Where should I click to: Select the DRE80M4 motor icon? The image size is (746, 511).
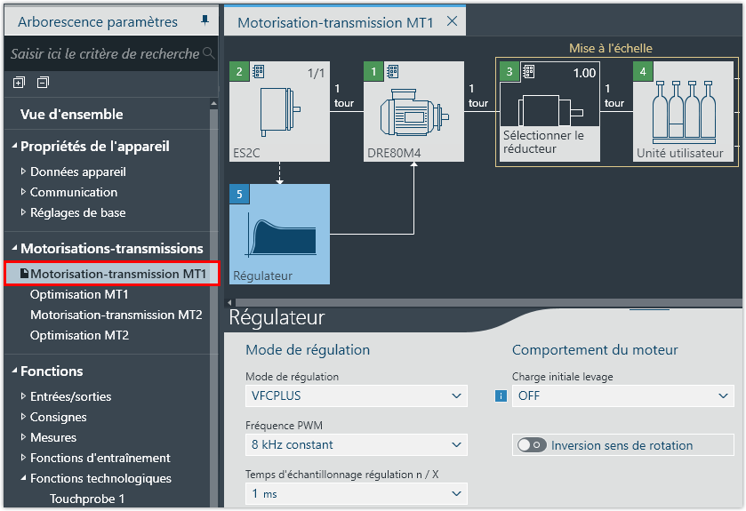point(413,113)
